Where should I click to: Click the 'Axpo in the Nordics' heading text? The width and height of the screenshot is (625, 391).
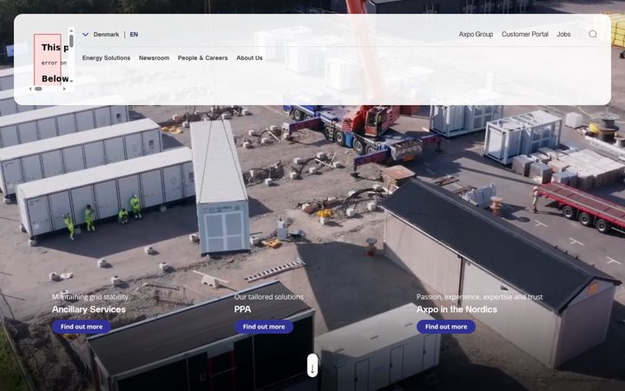(x=457, y=309)
